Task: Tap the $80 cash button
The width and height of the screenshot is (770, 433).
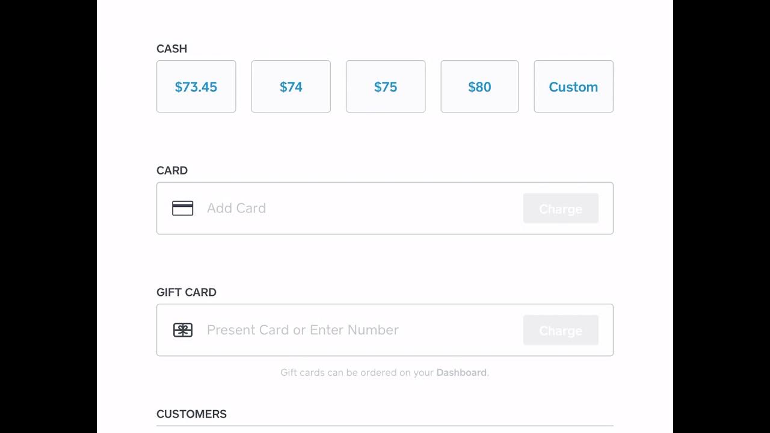Action: (479, 87)
